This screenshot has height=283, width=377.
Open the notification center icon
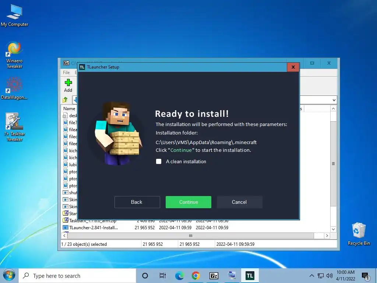[x=365, y=276]
